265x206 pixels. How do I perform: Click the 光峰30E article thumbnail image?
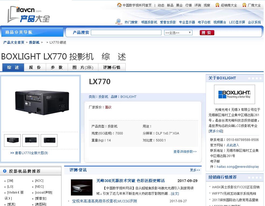tap(82, 187)
